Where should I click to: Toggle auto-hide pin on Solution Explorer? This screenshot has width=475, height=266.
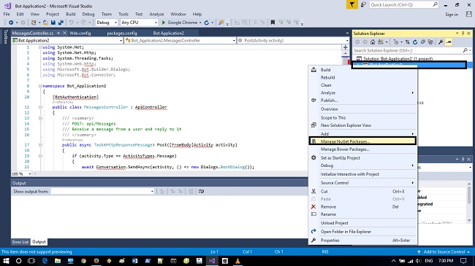[x=463, y=34]
